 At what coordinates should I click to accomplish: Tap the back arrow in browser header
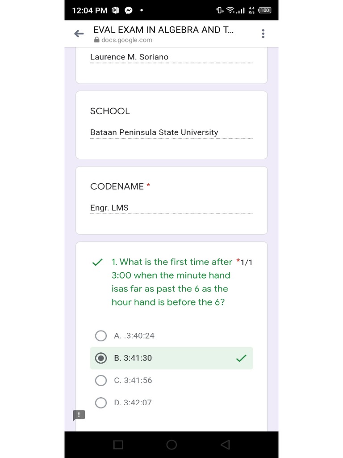coord(79,34)
